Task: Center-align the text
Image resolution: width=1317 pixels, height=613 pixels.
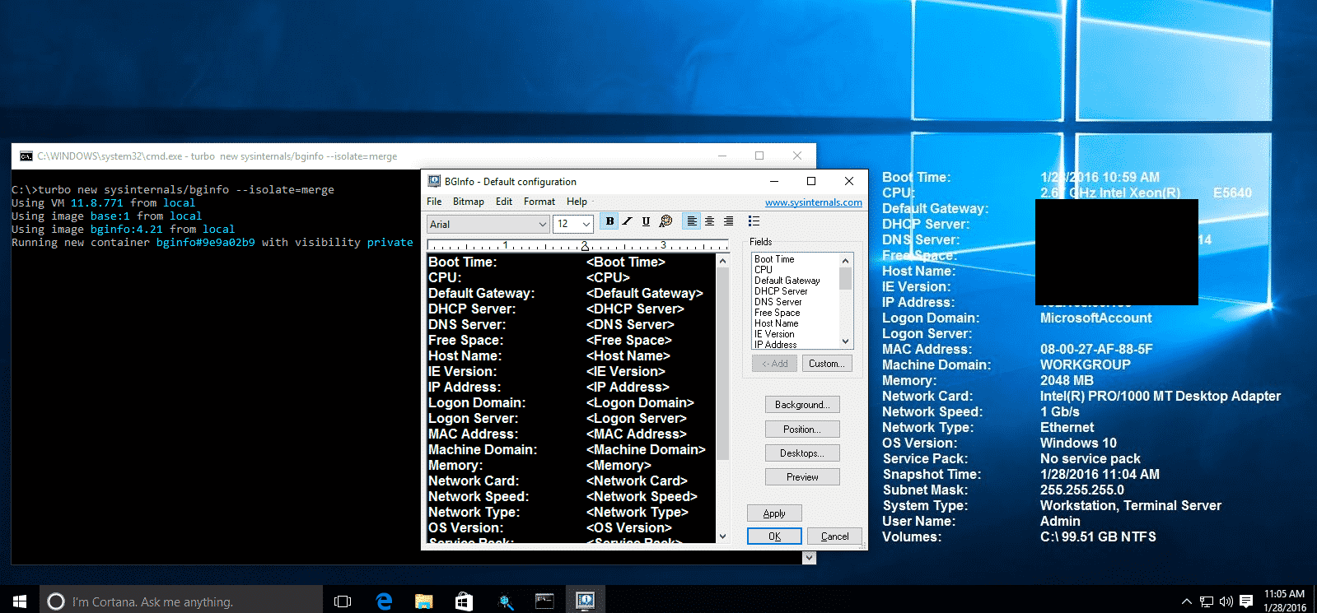Action: (x=710, y=221)
